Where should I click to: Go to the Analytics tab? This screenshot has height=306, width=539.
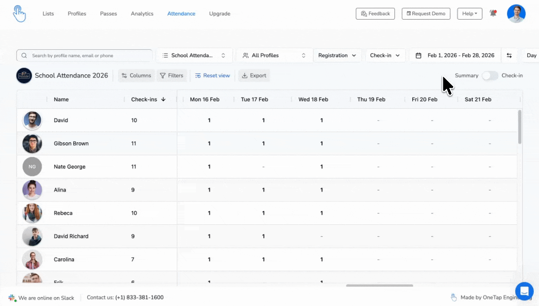pyautogui.click(x=142, y=14)
